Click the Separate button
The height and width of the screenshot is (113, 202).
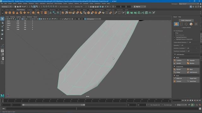click(193, 60)
